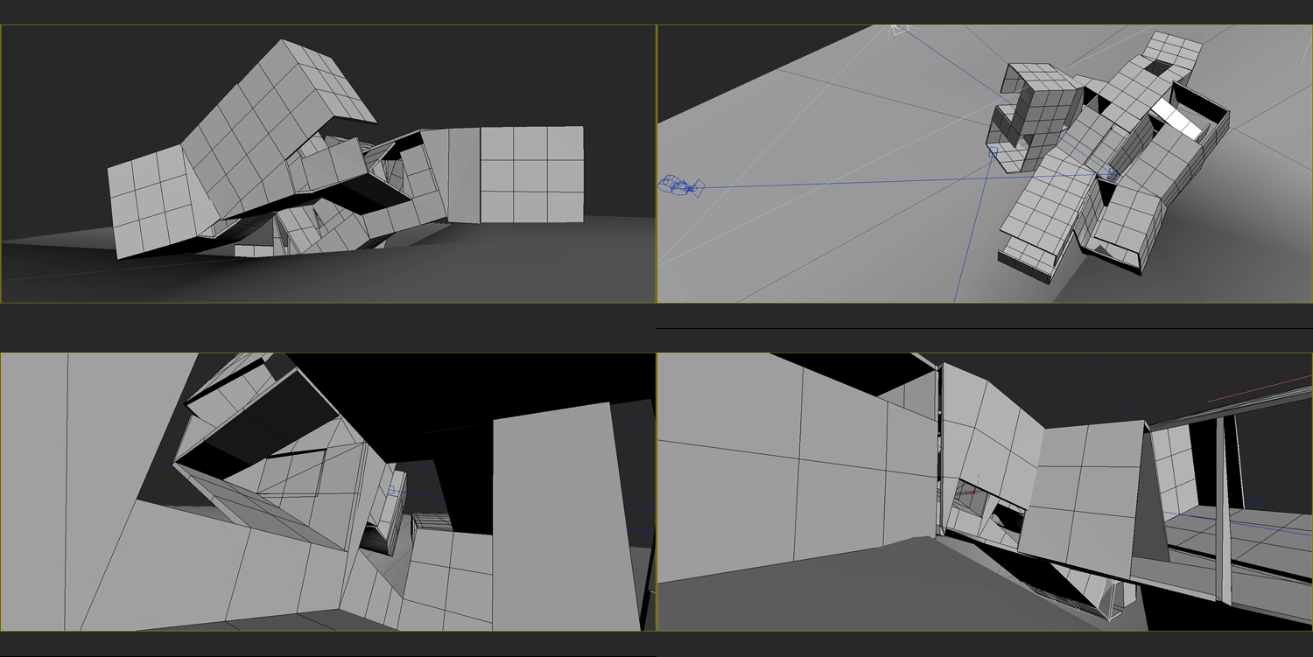The width and height of the screenshot is (1313, 657).
Task: Select the large left wall in bottom-right viewport
Action: pyautogui.click(x=788, y=464)
